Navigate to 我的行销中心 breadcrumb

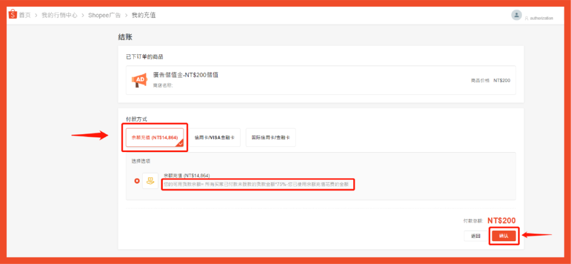click(x=59, y=15)
